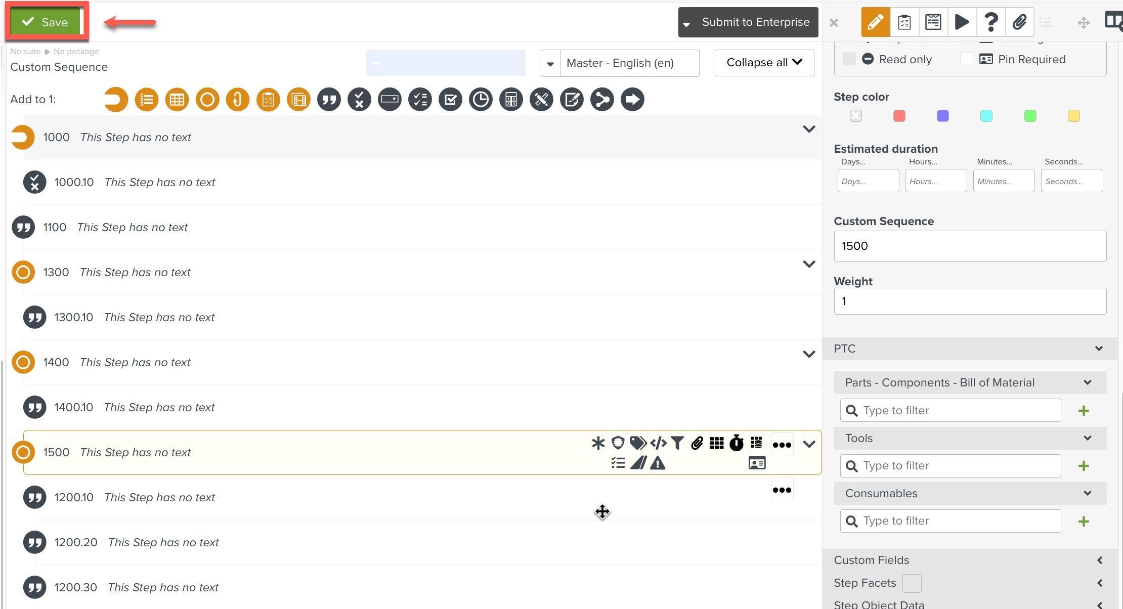Open the pencil edit tab
The width and height of the screenshot is (1123, 609).
pos(875,22)
